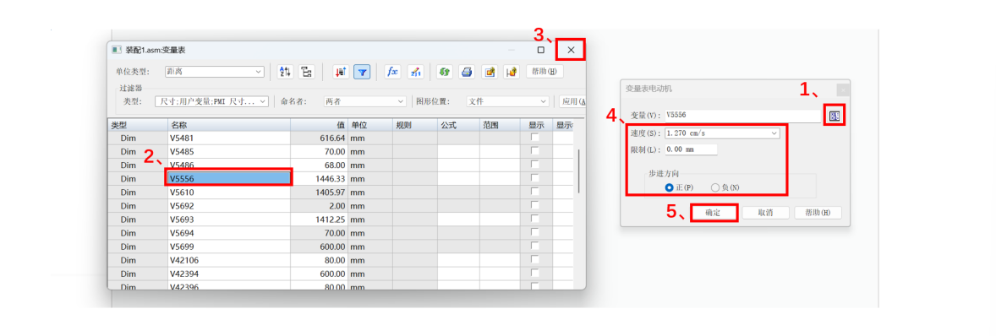The width and height of the screenshot is (996, 336).
Task: Click the 应用 filter button
Action: (x=572, y=101)
